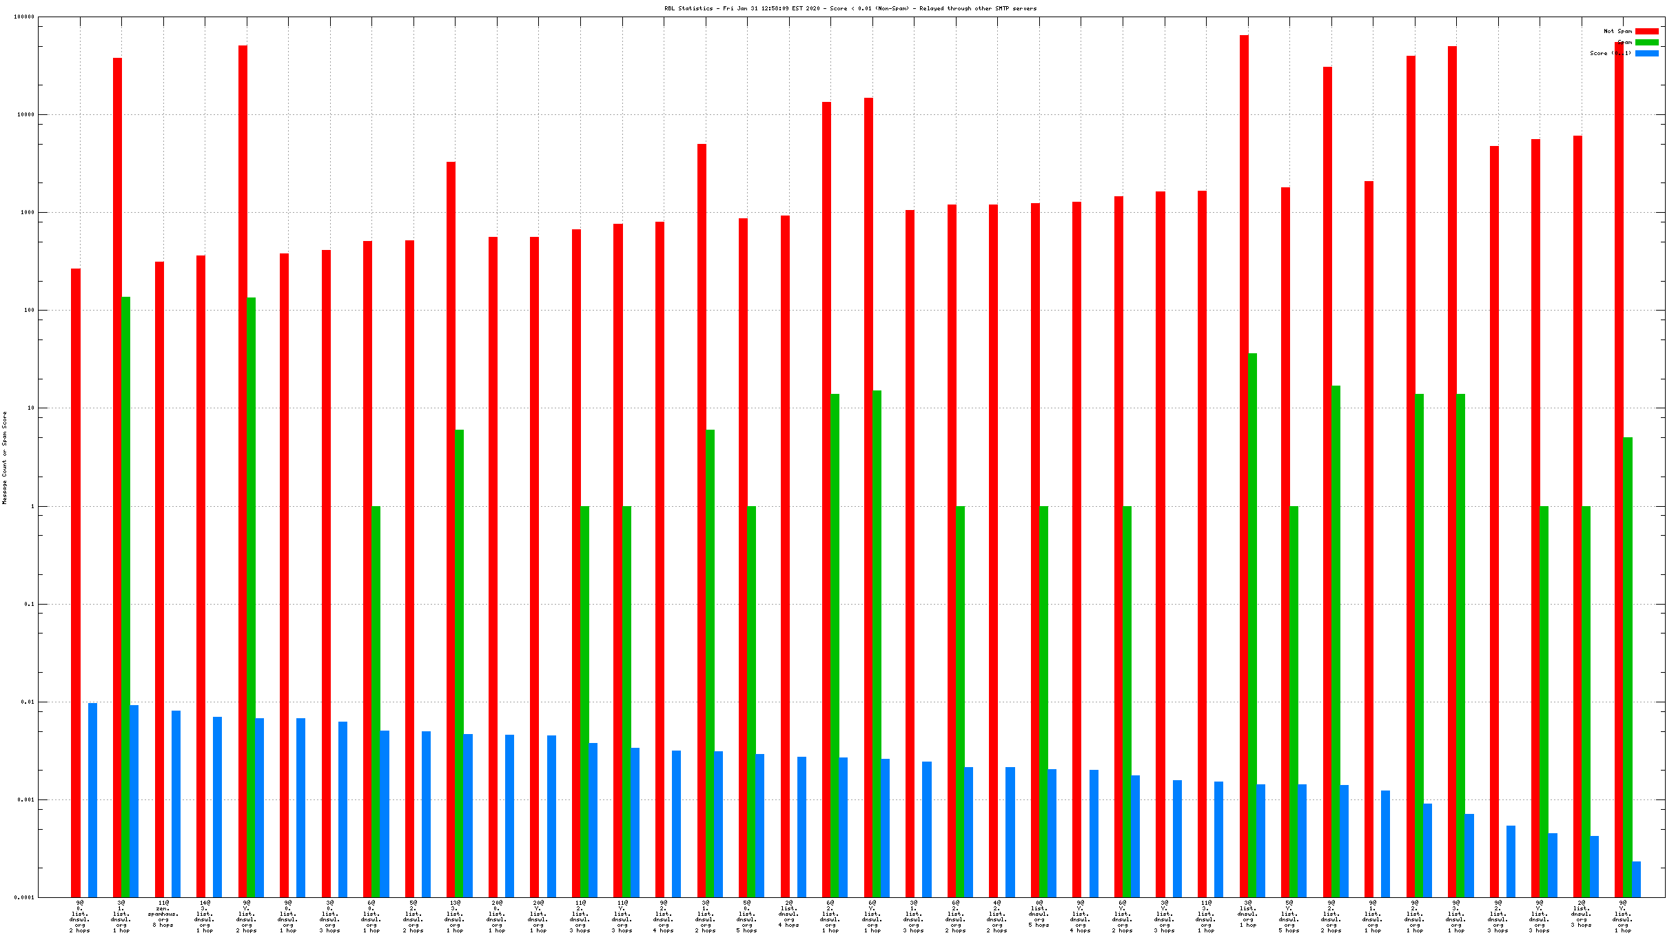The image size is (1676, 942).
Task: Click the first red bar on the left
Action: (x=76, y=582)
